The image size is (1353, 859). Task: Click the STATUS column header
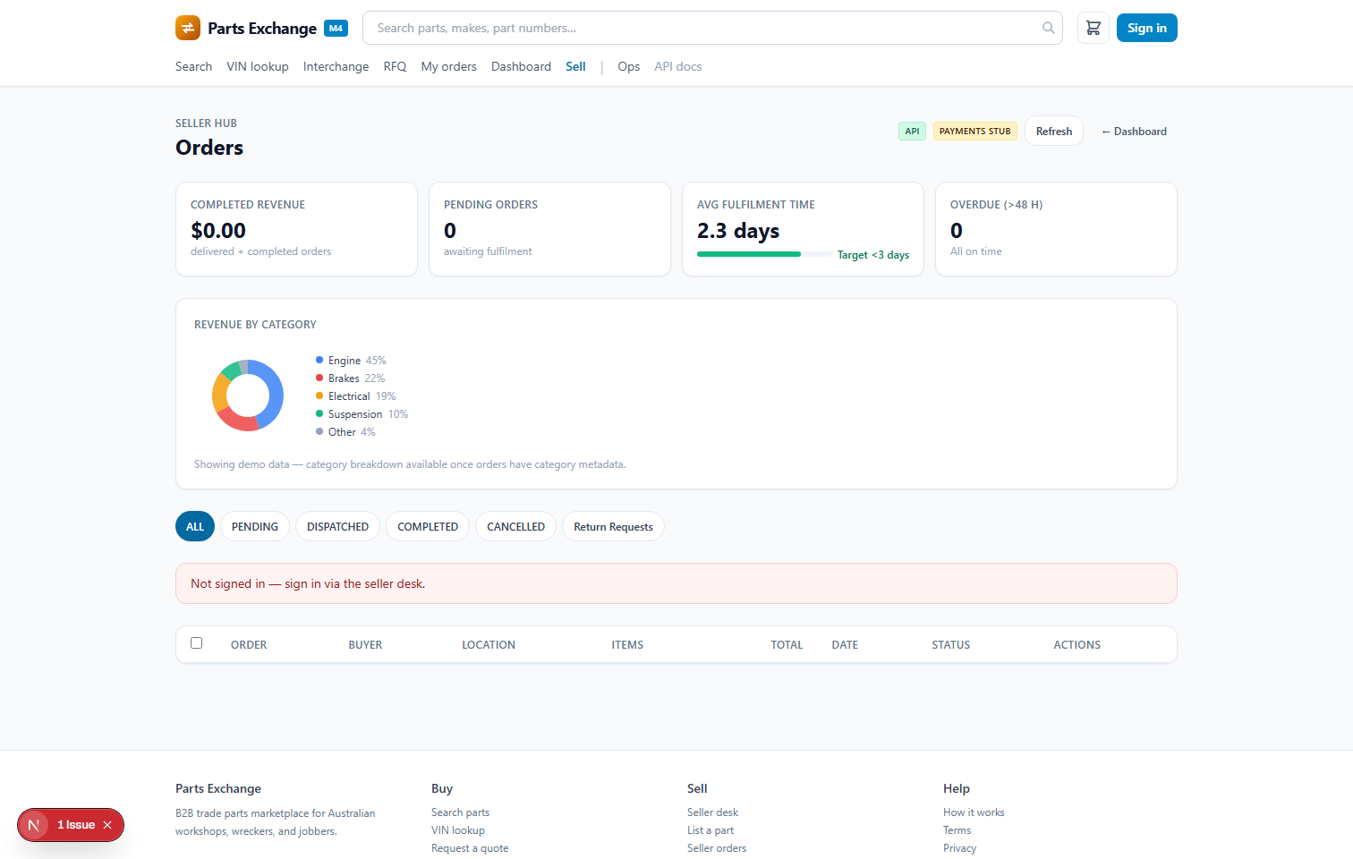pyautogui.click(x=950, y=644)
